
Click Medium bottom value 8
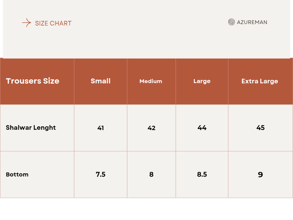pyautogui.click(x=151, y=175)
